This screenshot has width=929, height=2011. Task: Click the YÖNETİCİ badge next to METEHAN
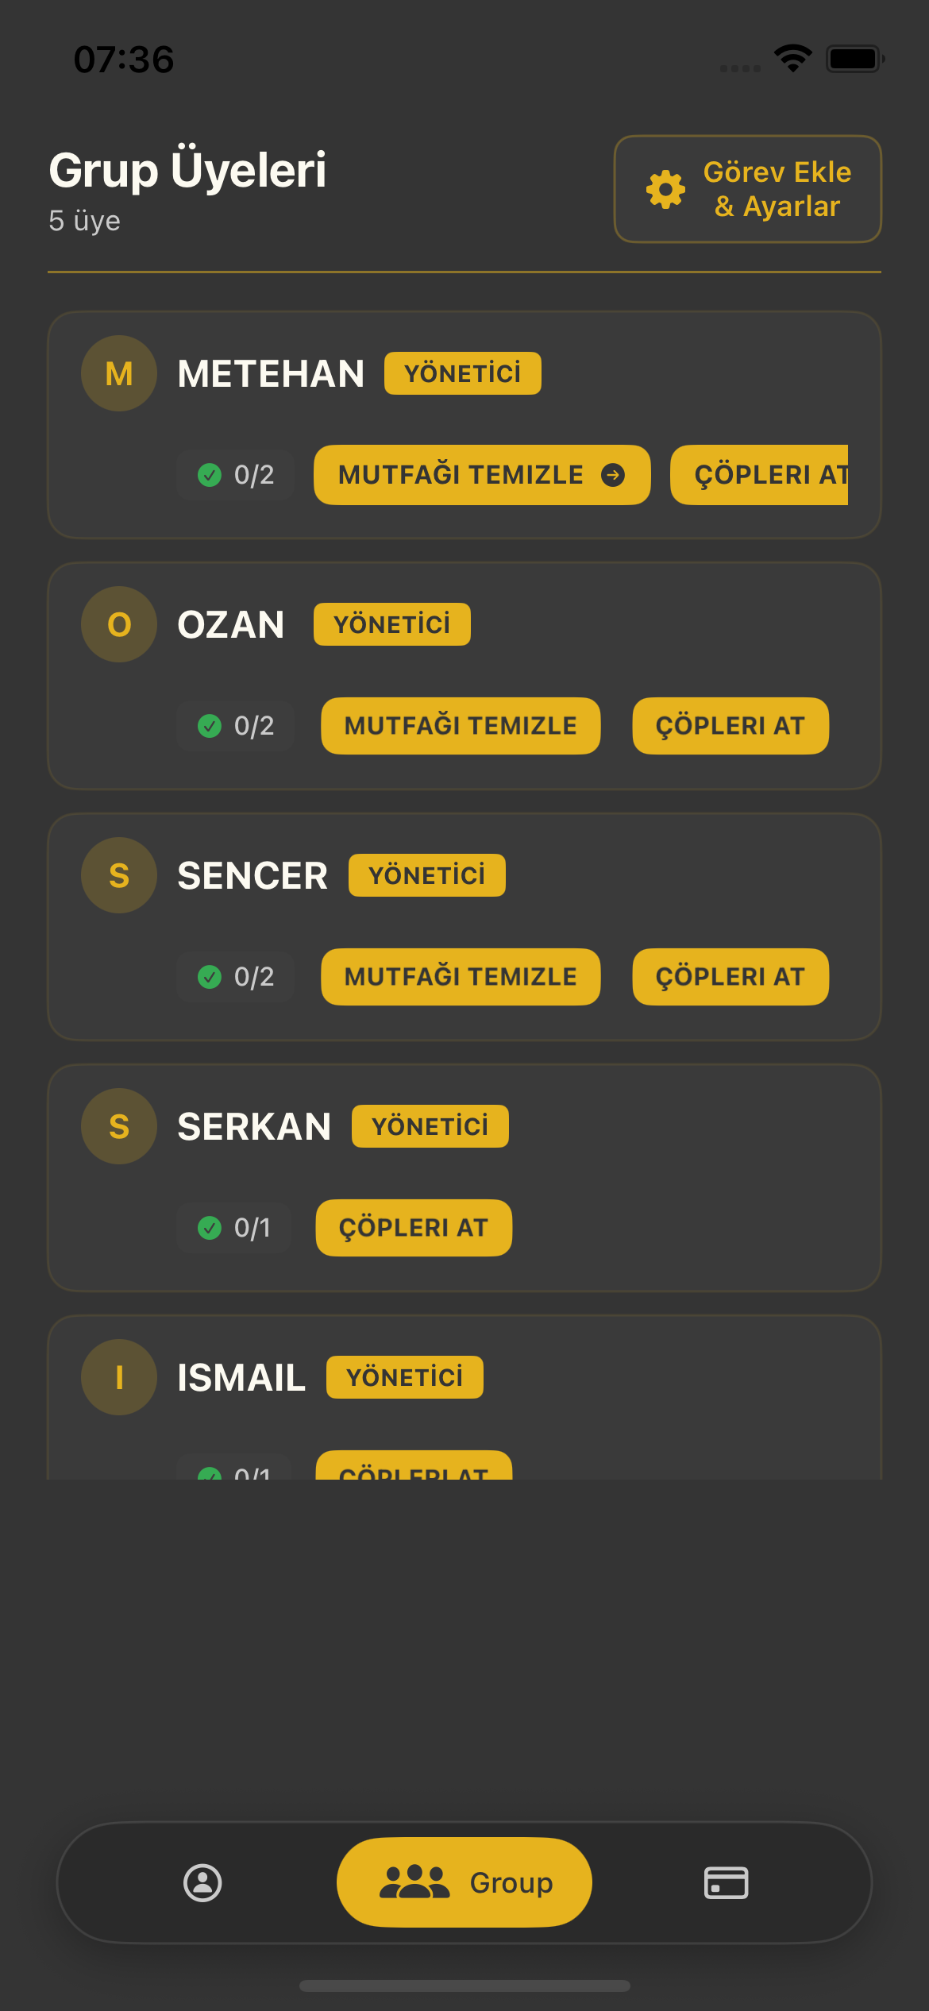point(461,372)
